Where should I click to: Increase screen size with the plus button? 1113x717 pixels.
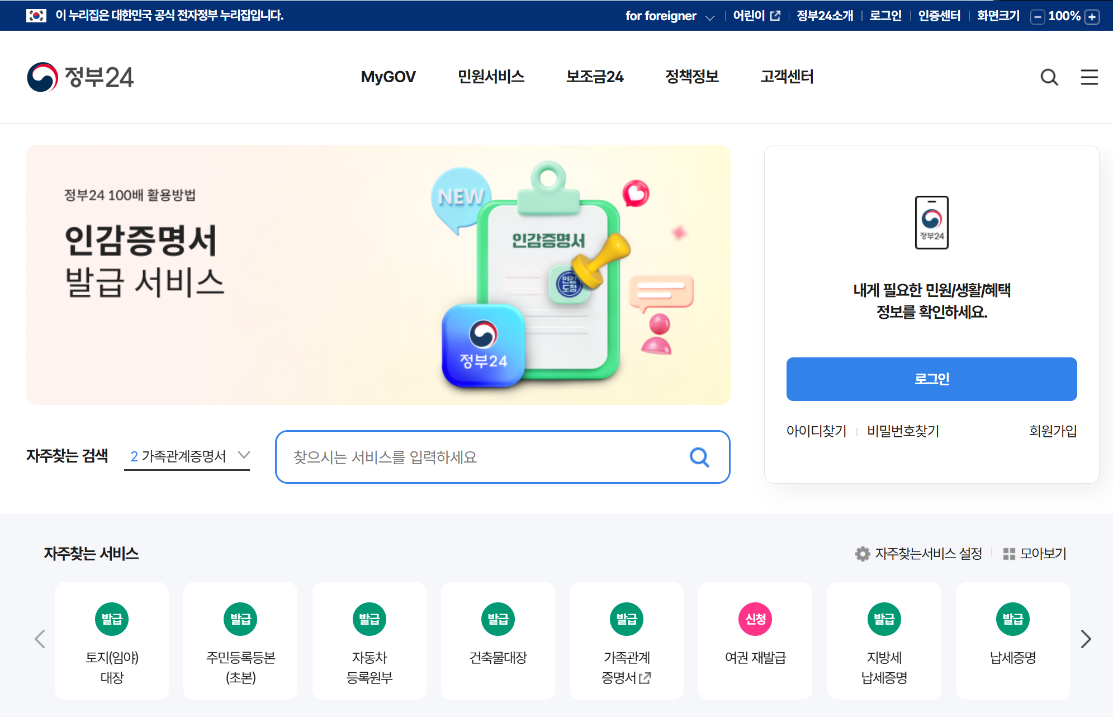pyautogui.click(x=1092, y=17)
